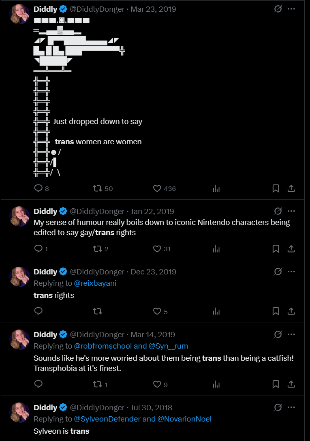Share the Transphobia catfish reply tweet

291,384
